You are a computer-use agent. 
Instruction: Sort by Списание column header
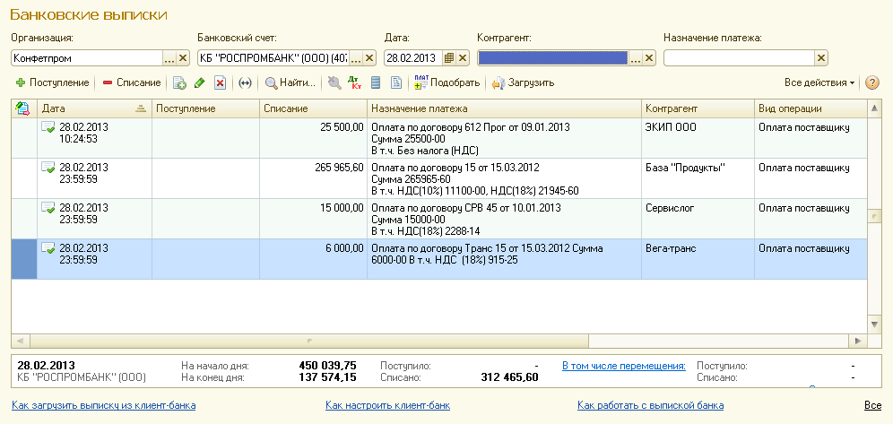313,108
